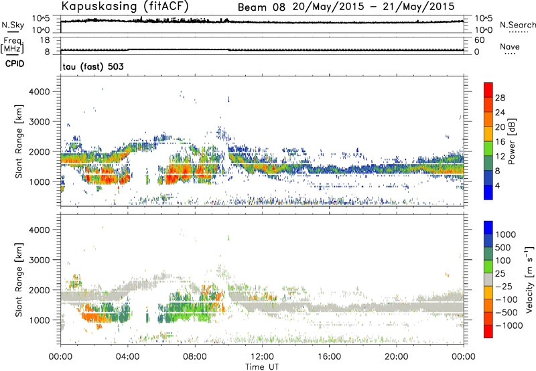The width and height of the screenshot is (536, 371).
Task: Click the Velocity [m s-1] colorbar label
Action: coord(529,279)
